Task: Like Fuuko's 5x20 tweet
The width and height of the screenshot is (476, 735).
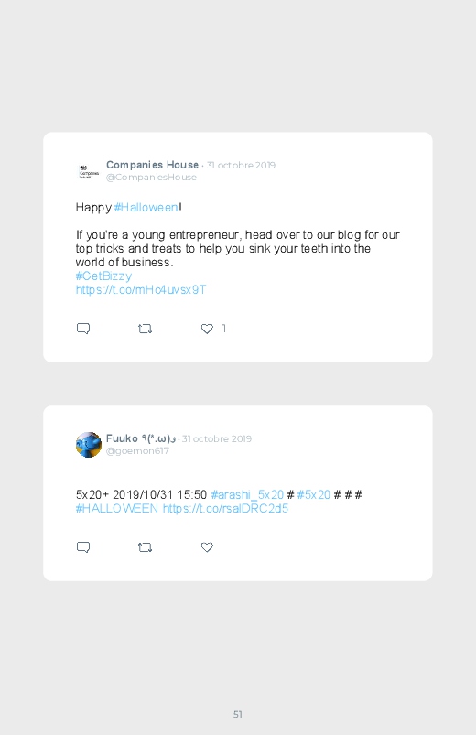Action: [207, 547]
